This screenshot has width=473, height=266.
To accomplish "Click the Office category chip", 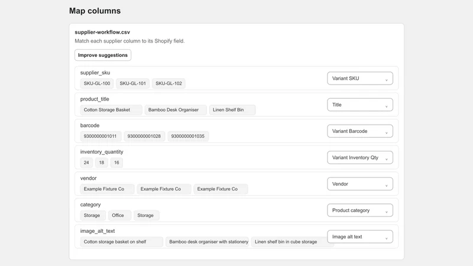I will (x=119, y=215).
